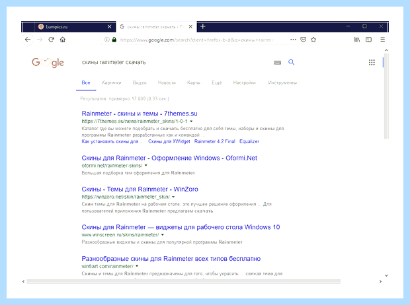
Task: Expand dropdown arrow next to 7themes.su URL
Action: [x=191, y=121]
